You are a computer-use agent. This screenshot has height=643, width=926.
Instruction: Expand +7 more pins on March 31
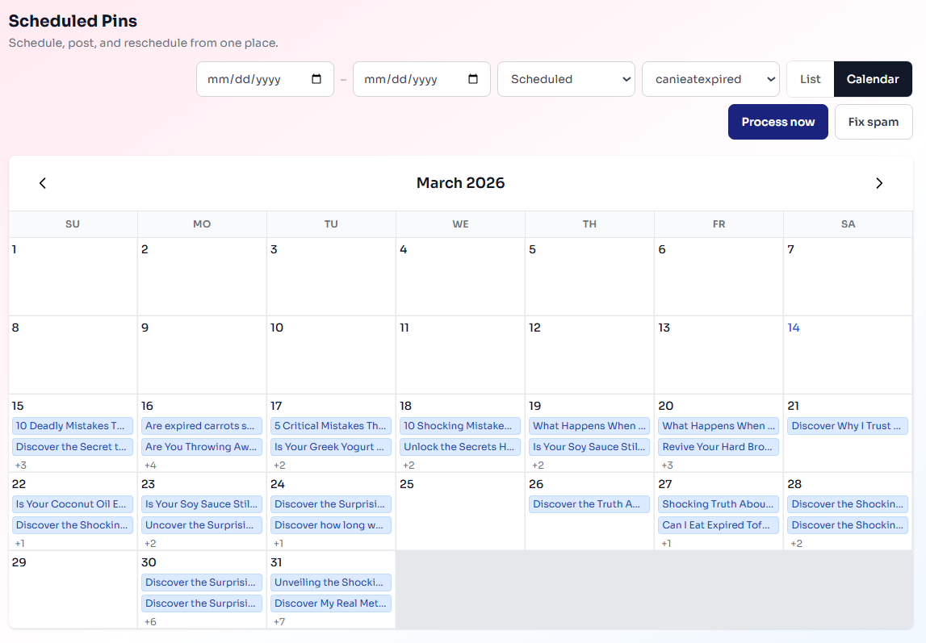click(x=279, y=621)
